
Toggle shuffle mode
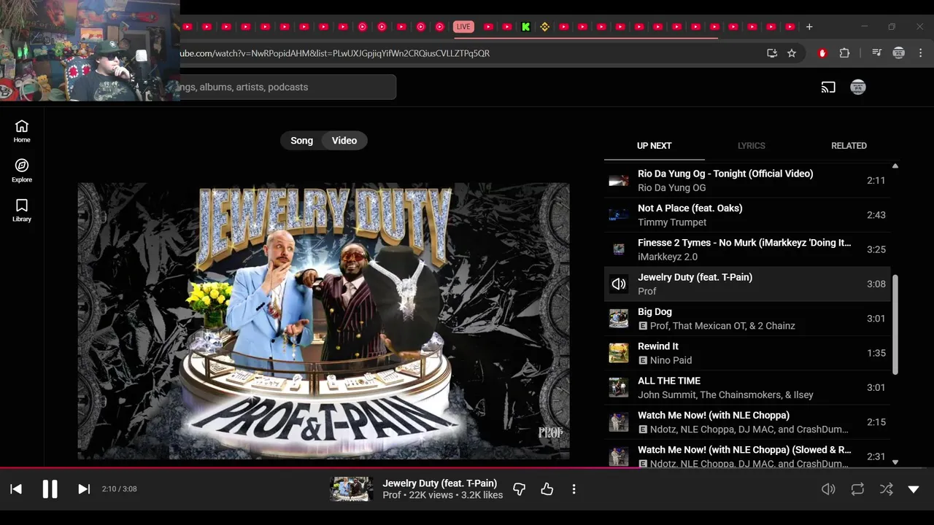[x=887, y=489]
